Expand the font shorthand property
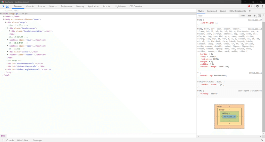 click(x=207, y=56)
